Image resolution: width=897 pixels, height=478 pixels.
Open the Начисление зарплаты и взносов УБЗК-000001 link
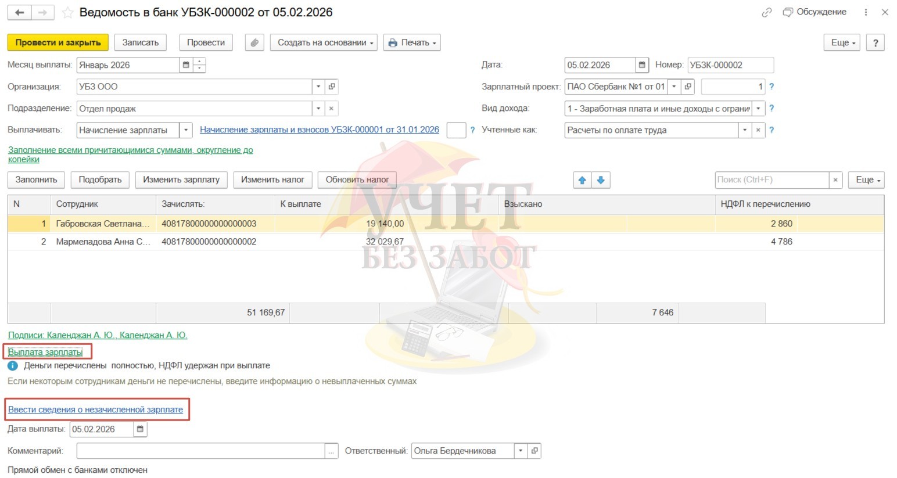coord(320,130)
